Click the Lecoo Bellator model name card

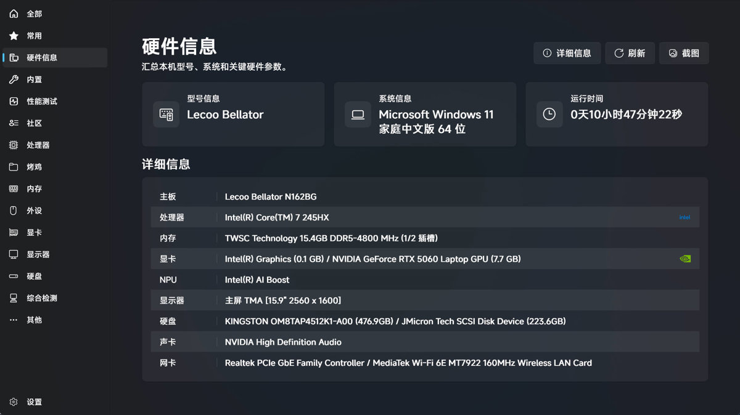pyautogui.click(x=233, y=115)
